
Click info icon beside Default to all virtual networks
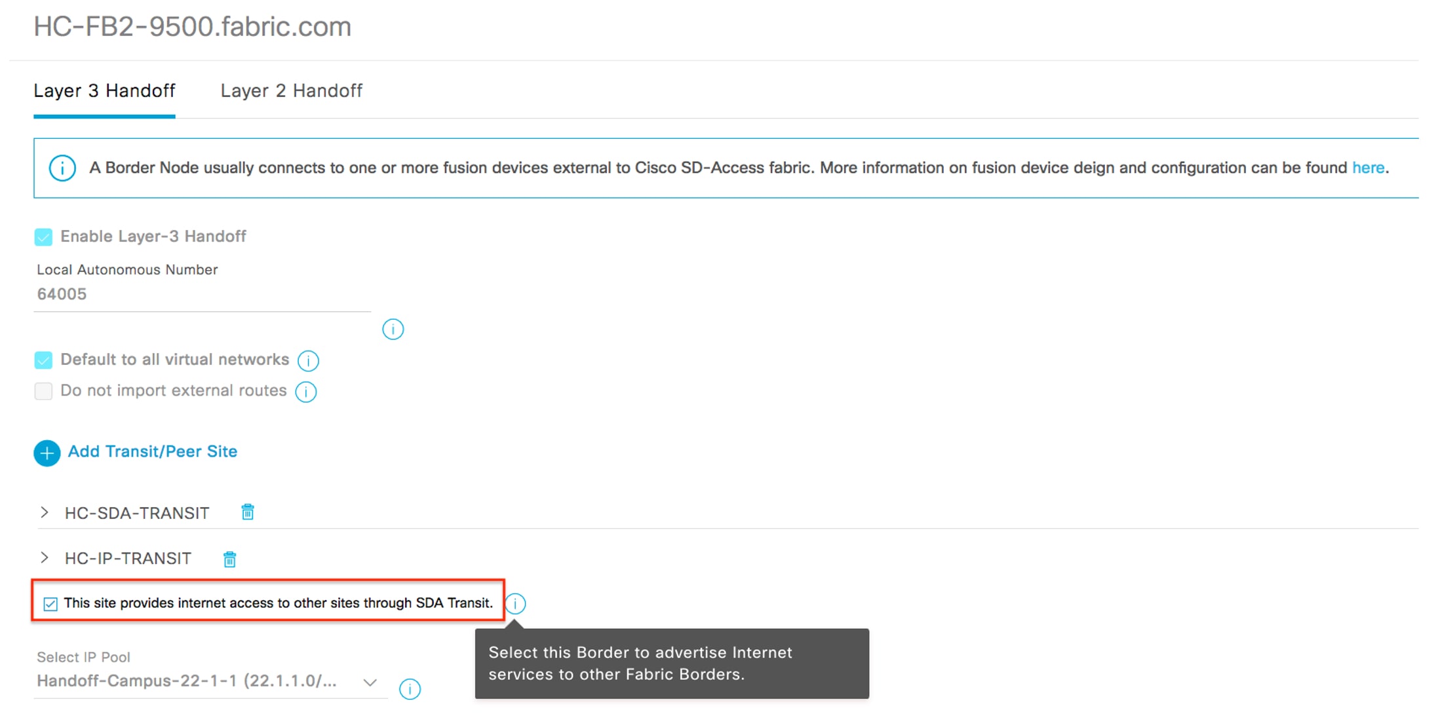(x=308, y=360)
